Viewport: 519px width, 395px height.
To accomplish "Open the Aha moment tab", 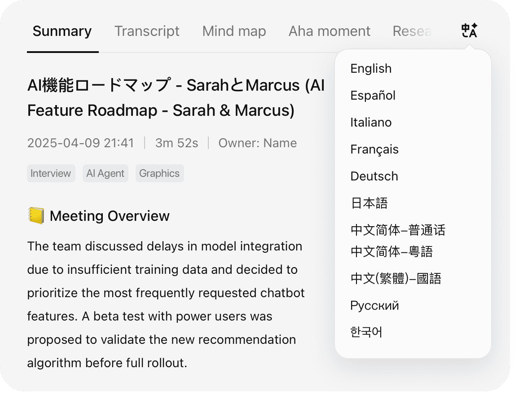I will pyautogui.click(x=329, y=31).
